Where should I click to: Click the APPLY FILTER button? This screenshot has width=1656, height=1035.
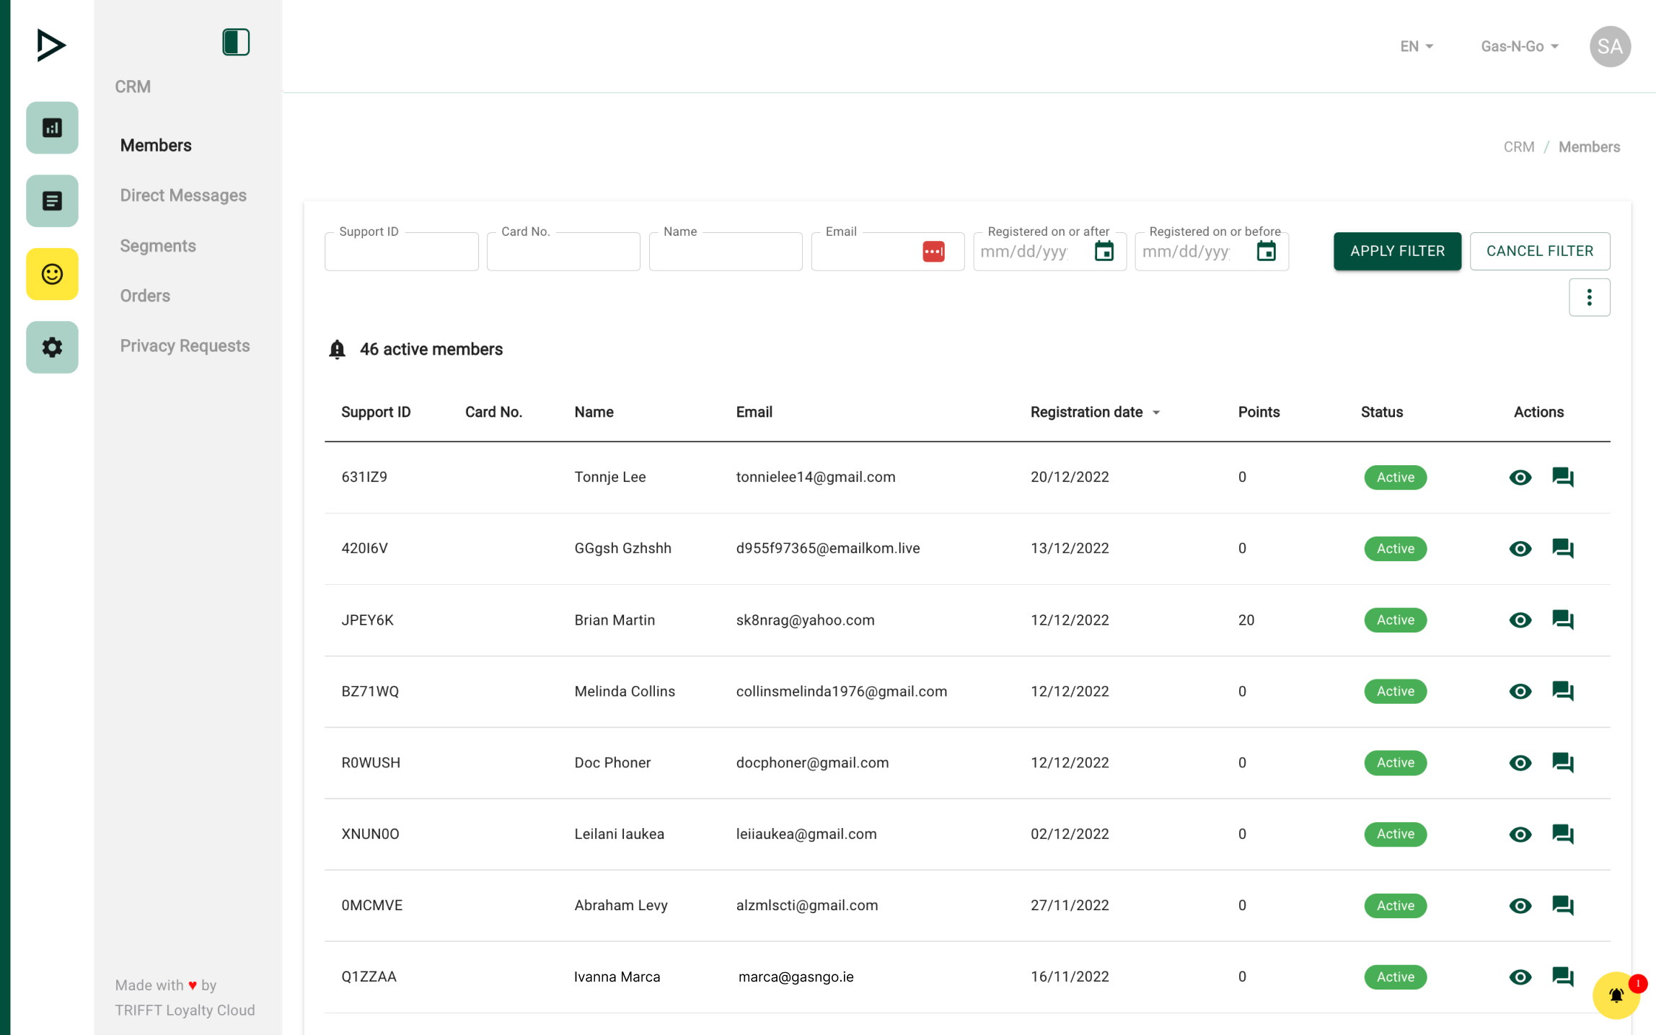pos(1397,251)
